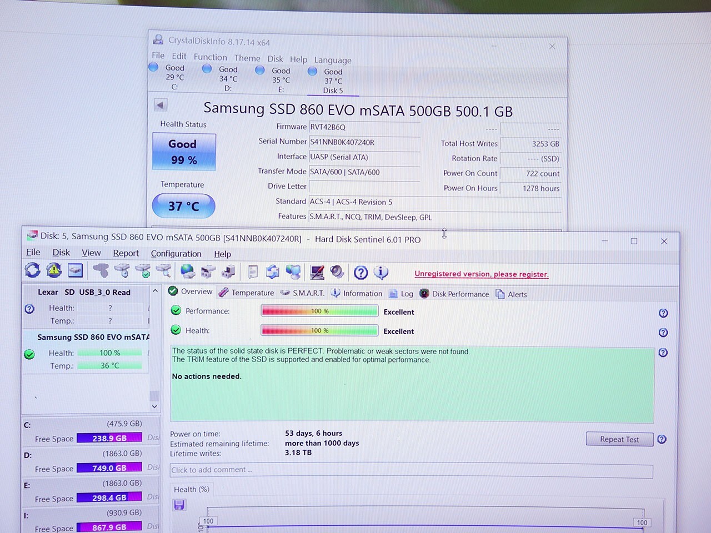711x533 pixels.
Task: Click the globe with disk toolbar icon
Action: coord(188,271)
